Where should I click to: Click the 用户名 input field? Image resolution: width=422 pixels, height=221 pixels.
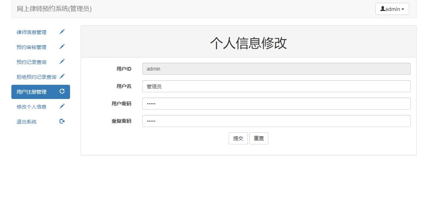tap(276, 86)
